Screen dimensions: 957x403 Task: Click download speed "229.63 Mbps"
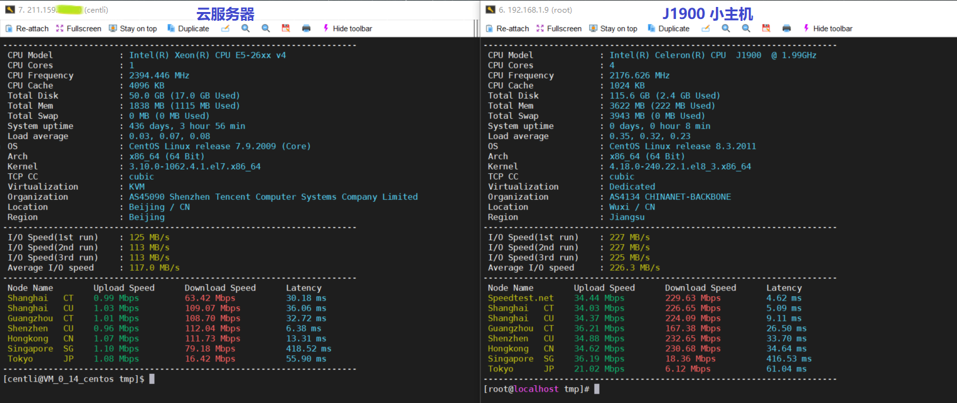(x=693, y=298)
